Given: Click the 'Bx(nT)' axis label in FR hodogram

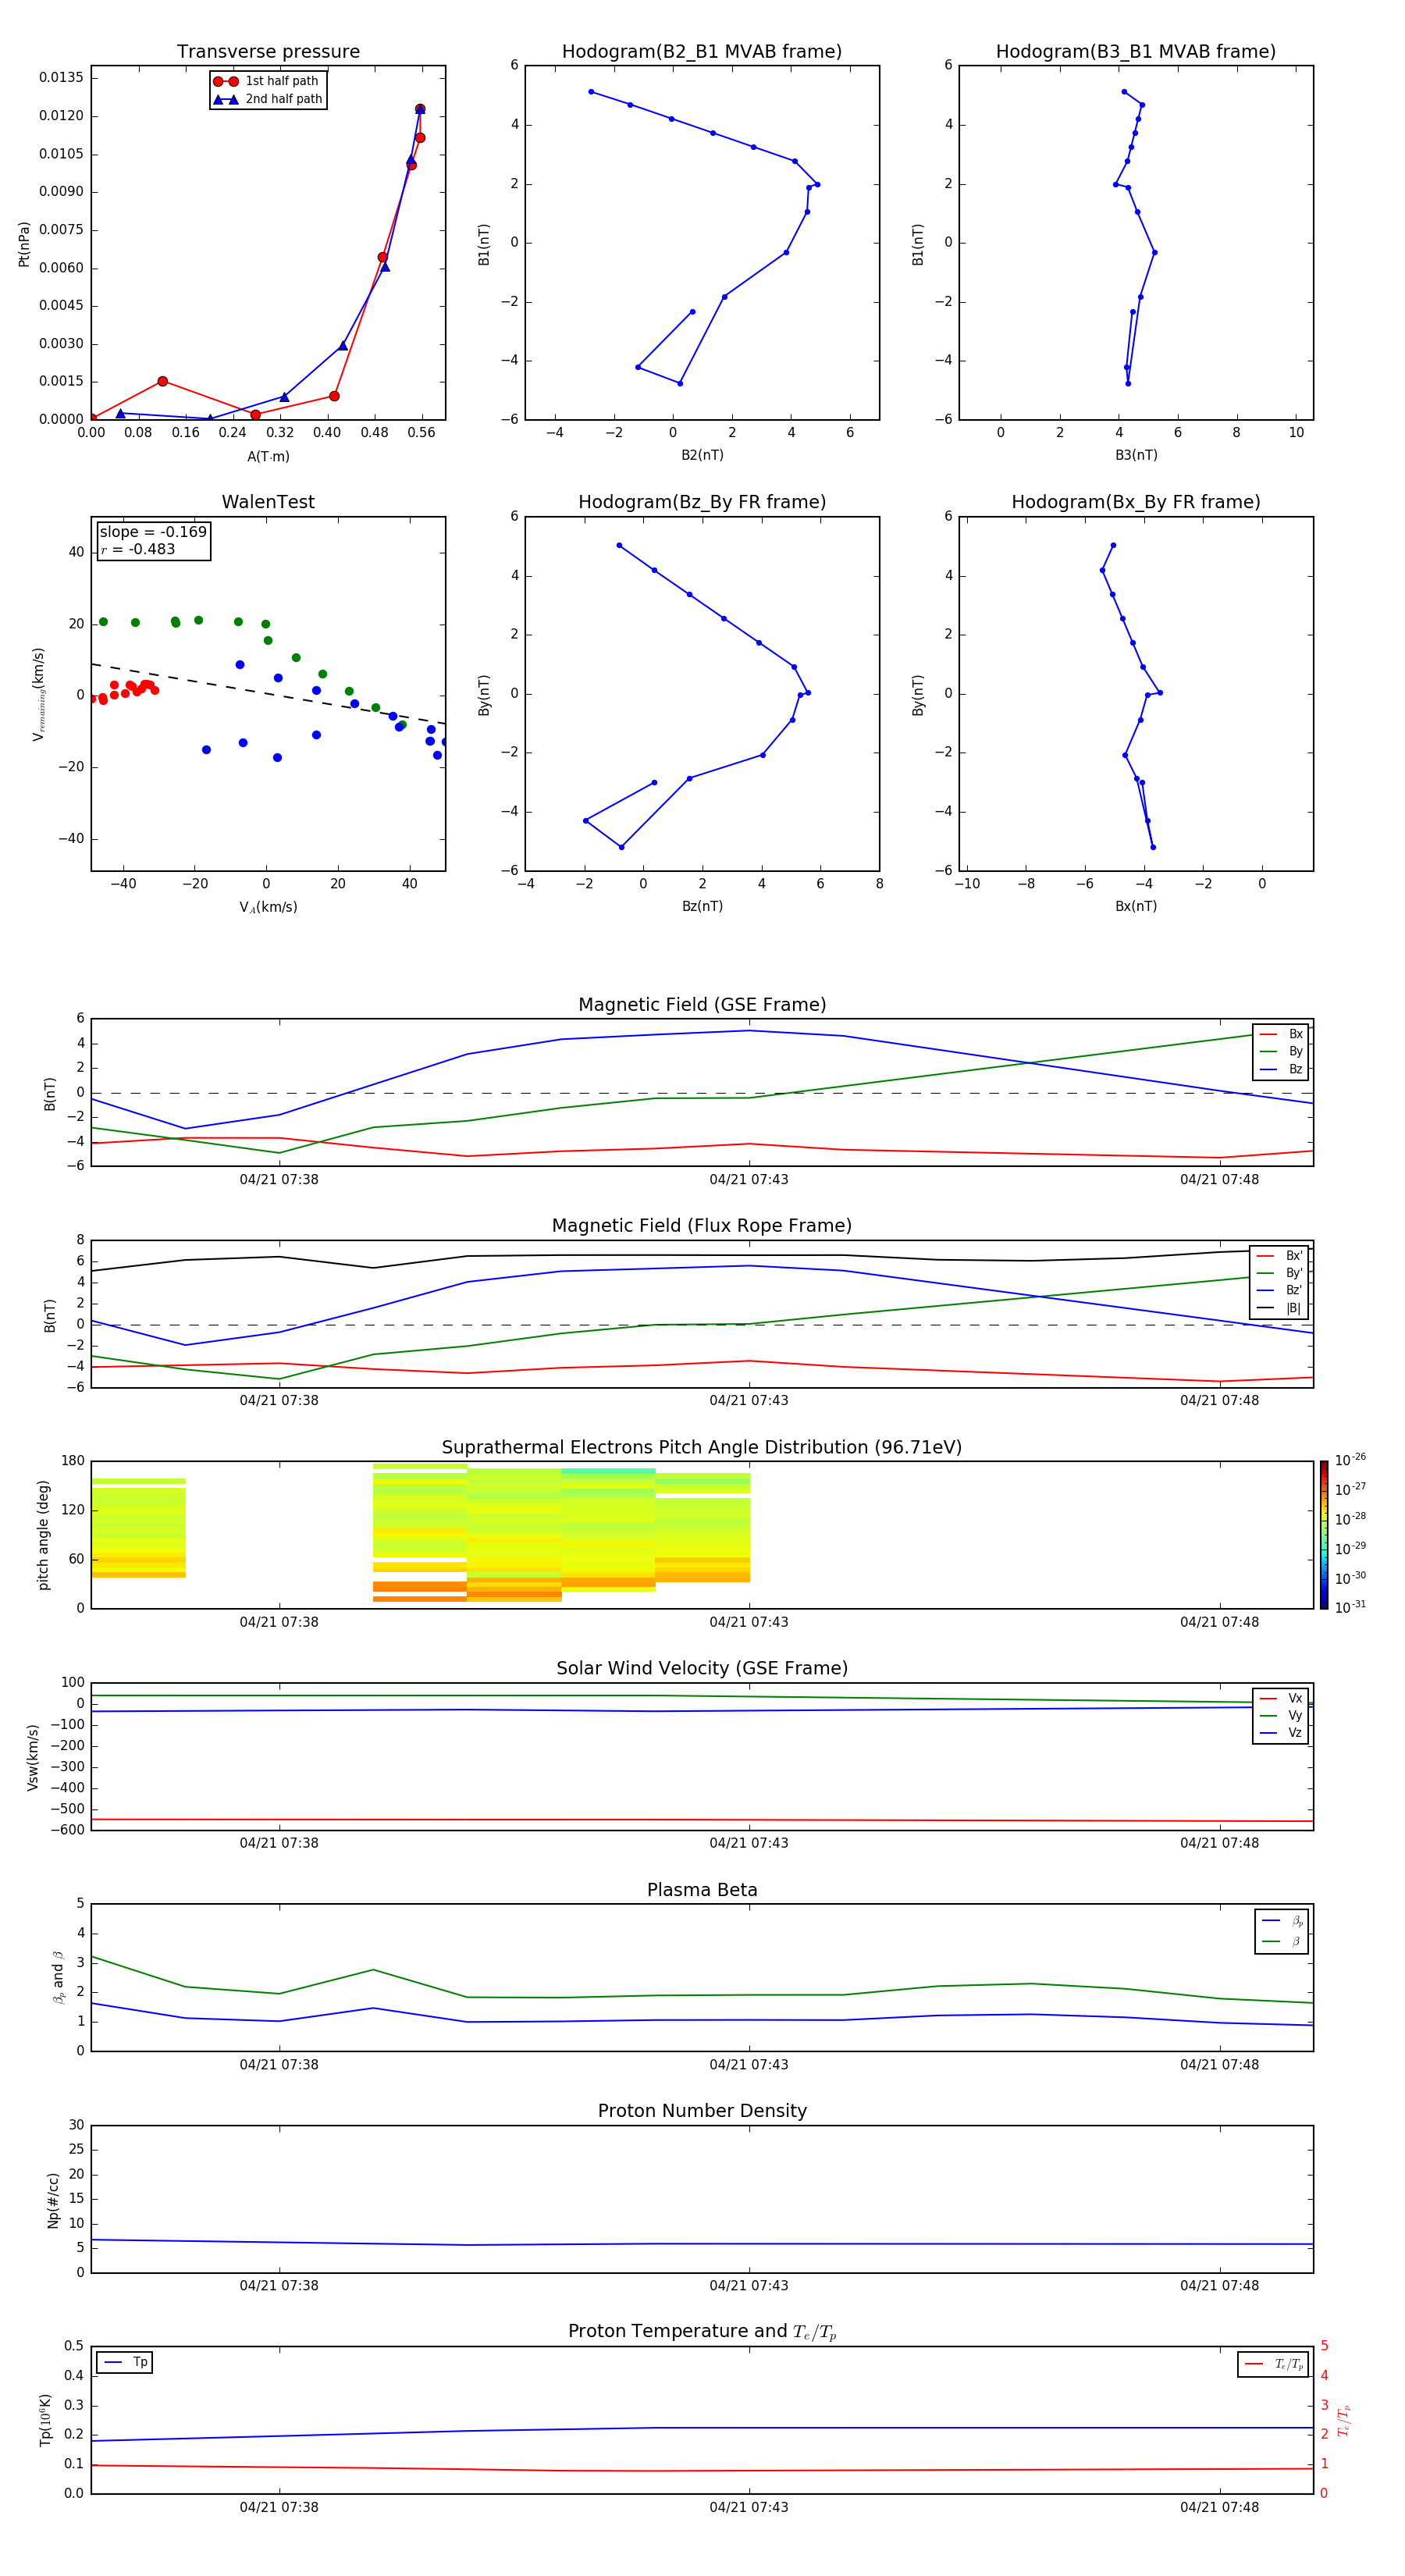Looking at the screenshot, I should click(x=1136, y=906).
